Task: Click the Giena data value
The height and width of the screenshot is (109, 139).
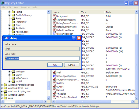Action: [108, 30]
